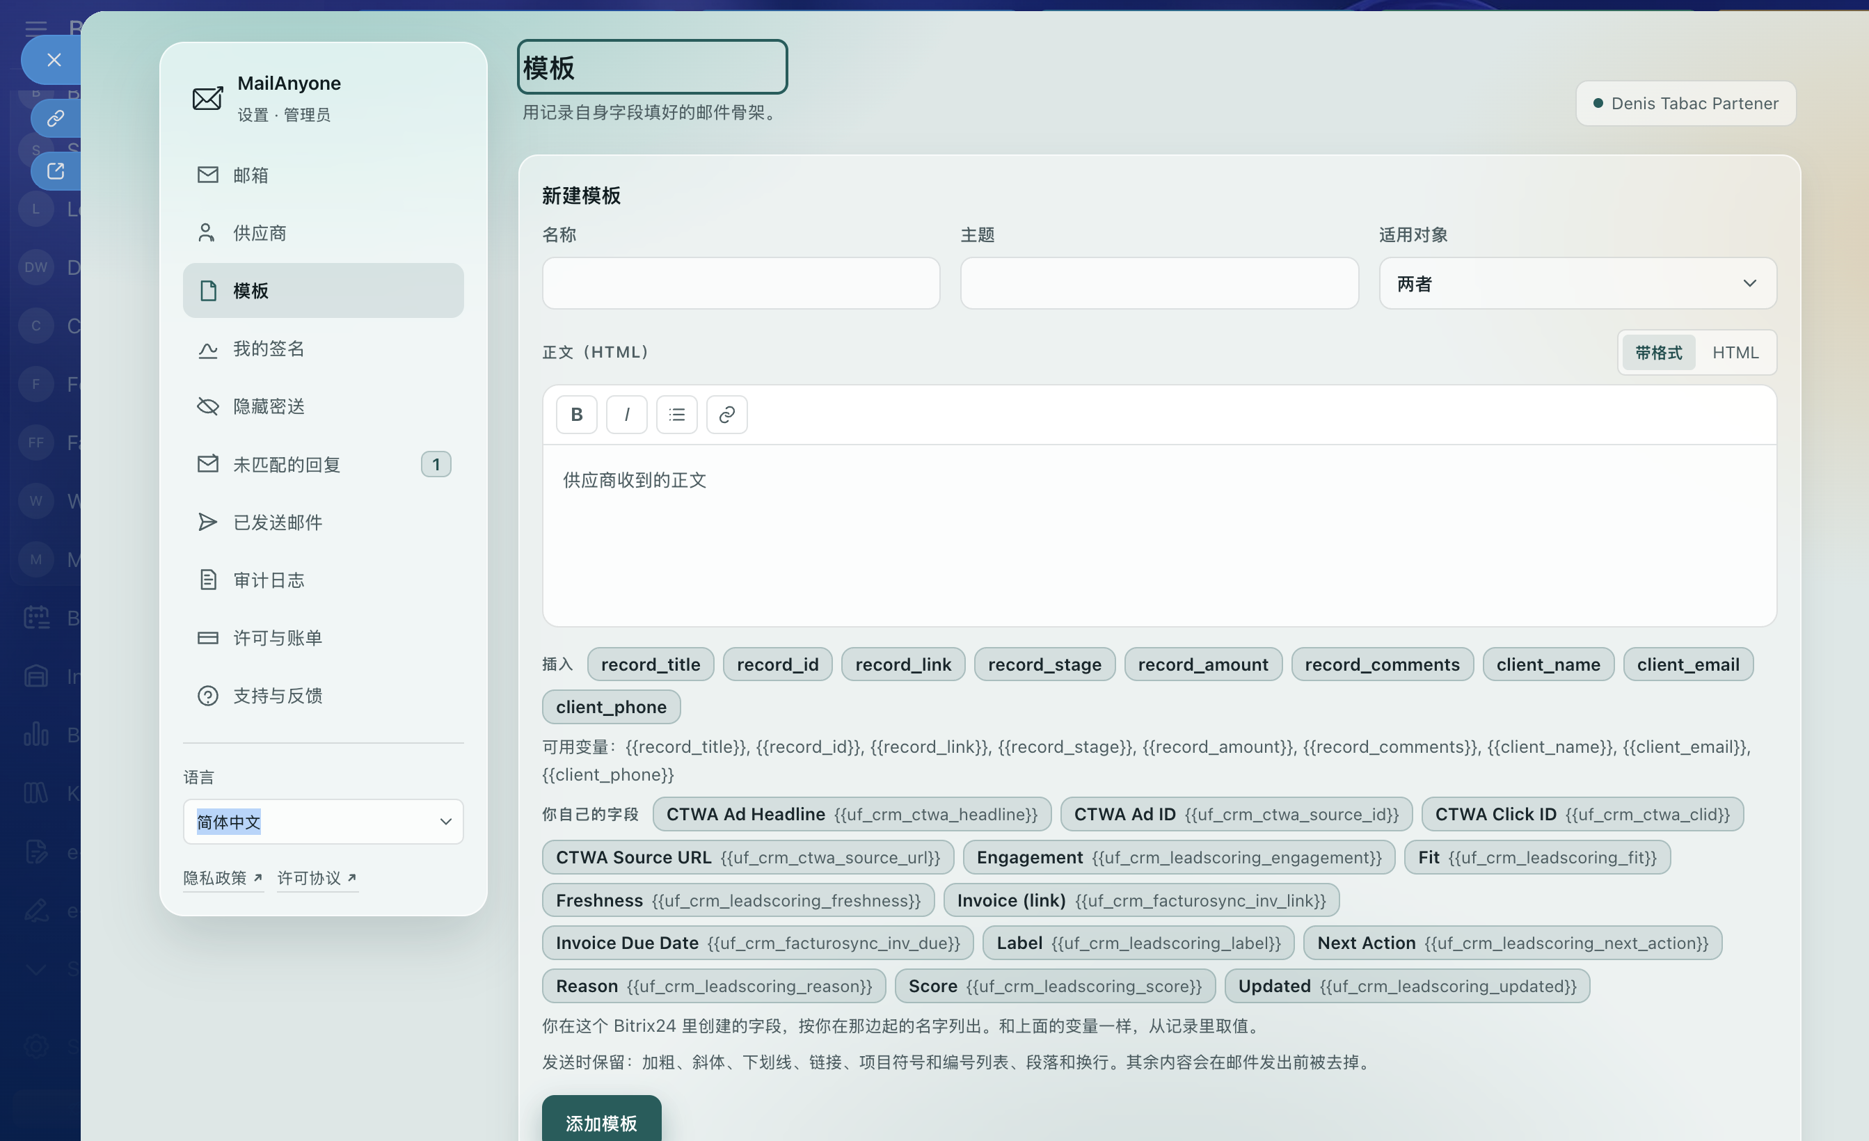Expand the 适用对象 dropdown showing 两者
Viewport: 1869px width, 1141px height.
pyautogui.click(x=1577, y=283)
